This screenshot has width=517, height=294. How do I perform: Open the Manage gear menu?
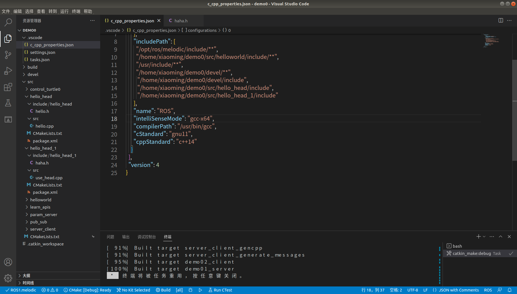(x=8, y=278)
